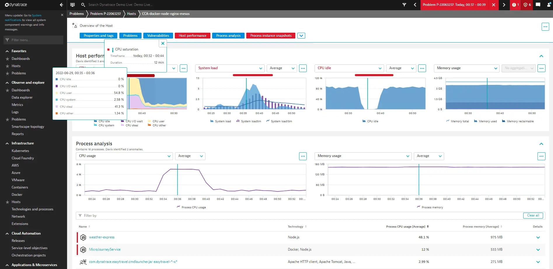Toggle Memory total series in legend
Viewport: 553px width, 269px height.
tap(457, 121)
